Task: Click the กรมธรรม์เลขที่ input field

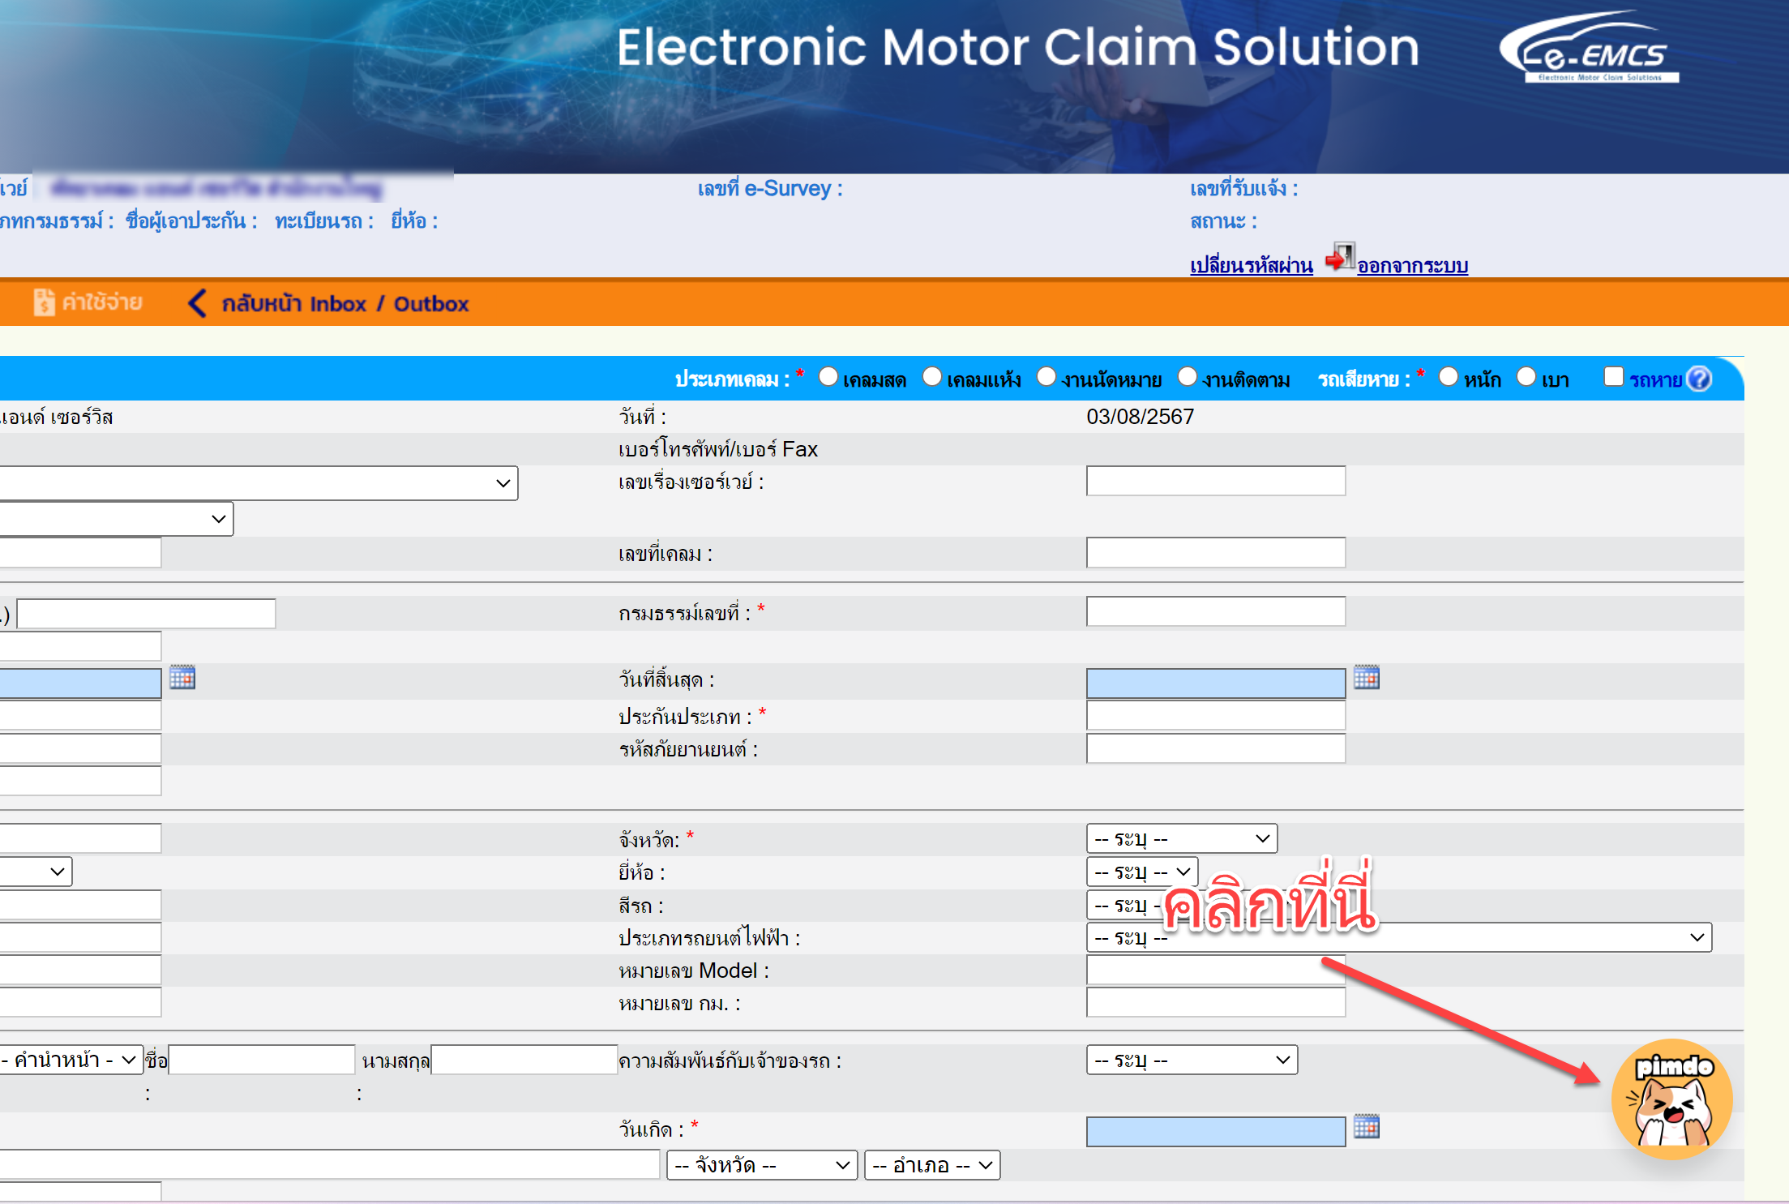Action: click(x=1215, y=611)
